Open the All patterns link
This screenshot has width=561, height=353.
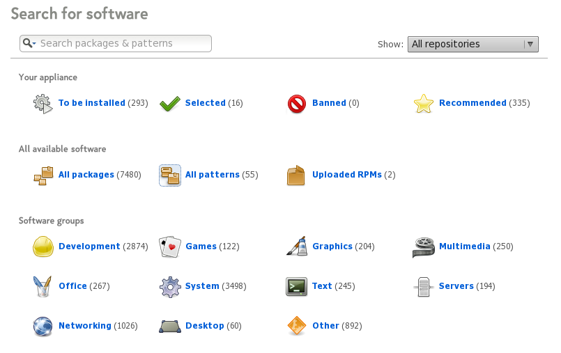pos(212,175)
